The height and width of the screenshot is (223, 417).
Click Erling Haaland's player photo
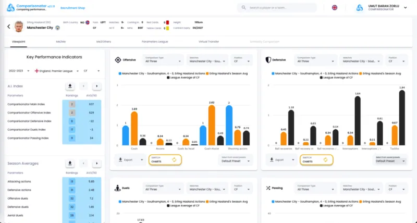19,27
